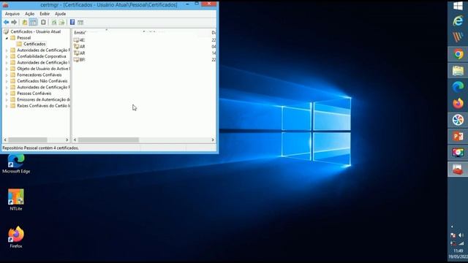
Task: Expand the Confiabilidade Corporativa node arrow
Action: [7, 56]
